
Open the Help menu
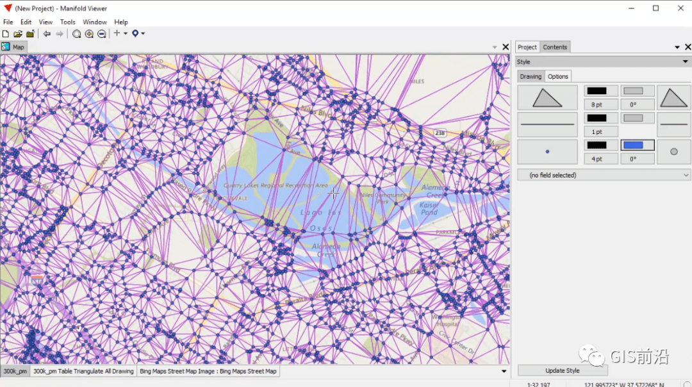121,22
